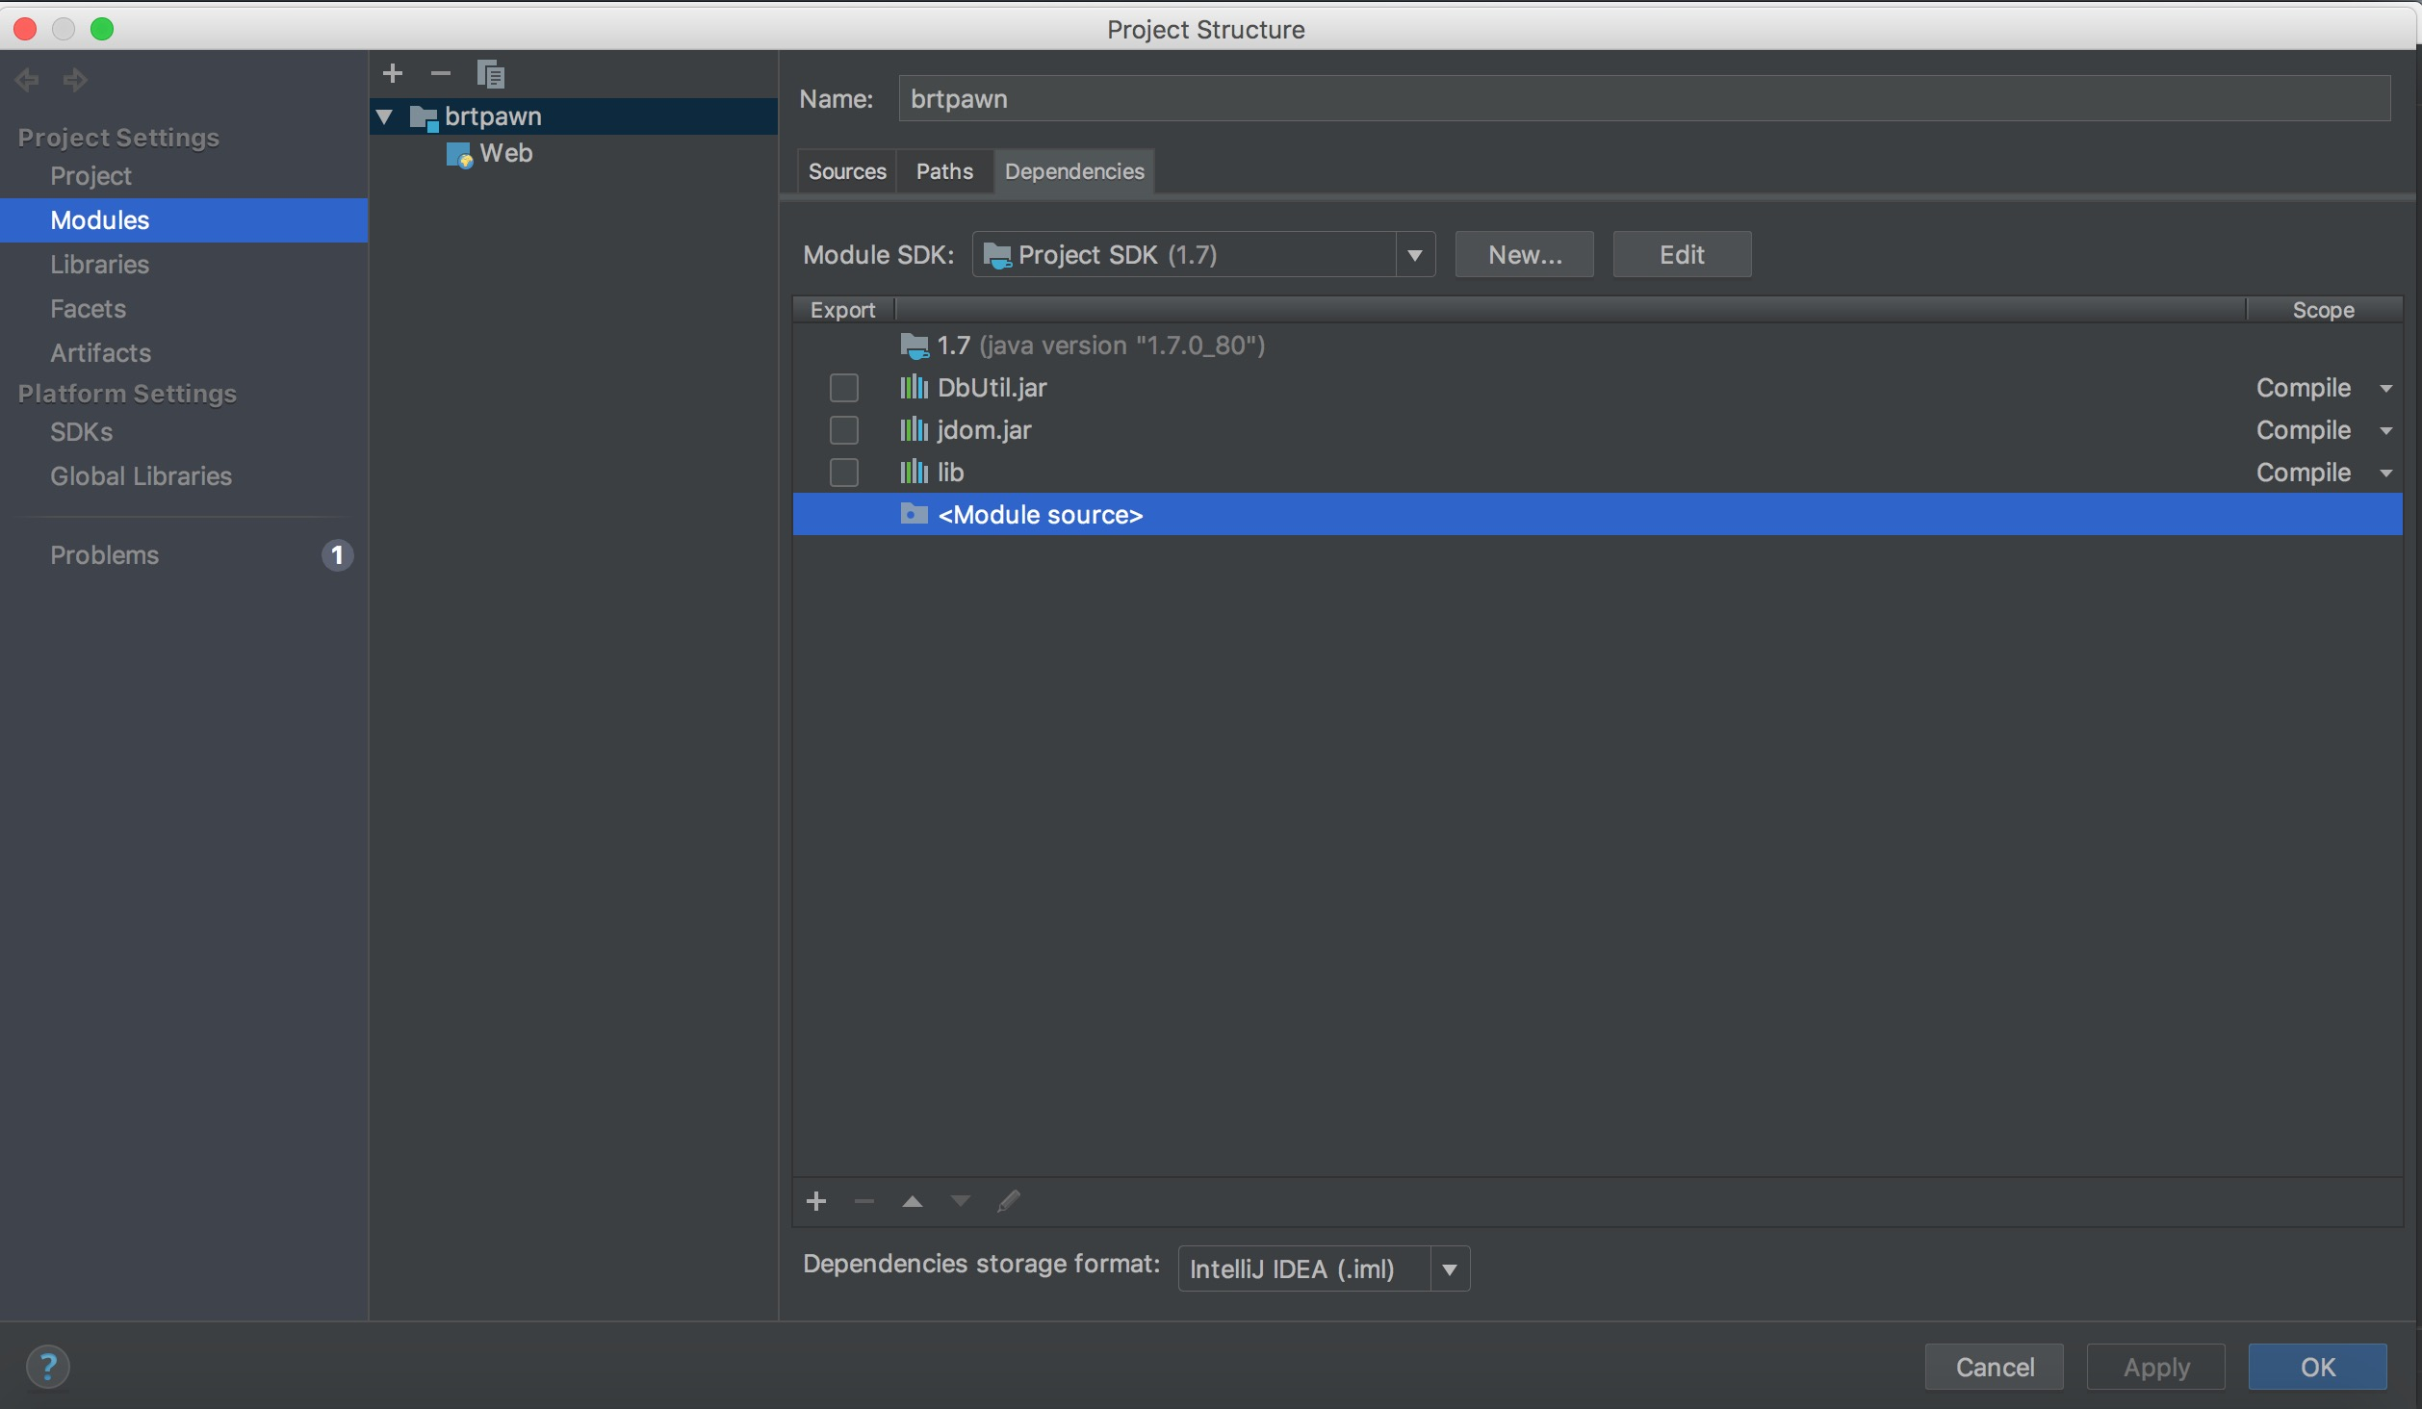Click the New... SDK button
The image size is (2422, 1409).
(1524, 255)
